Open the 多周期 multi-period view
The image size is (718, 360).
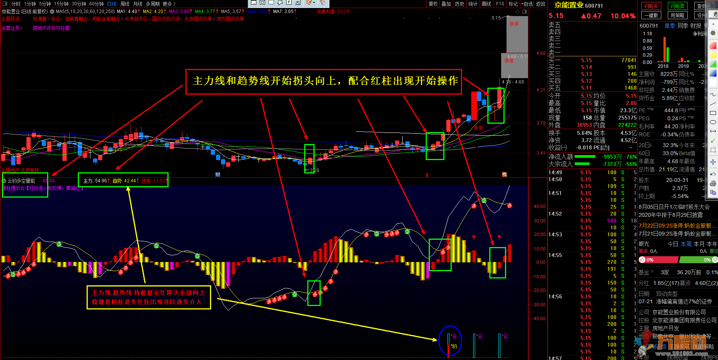click(152, 4)
